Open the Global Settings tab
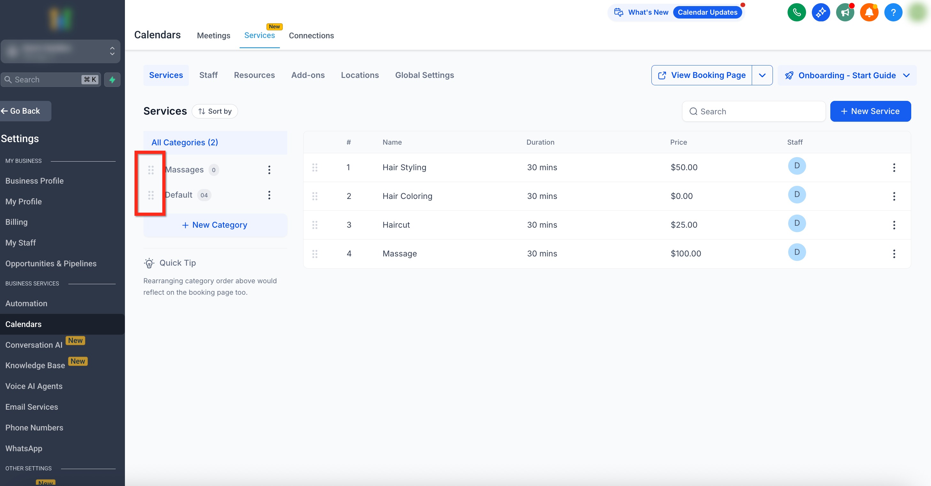The width and height of the screenshot is (931, 486). (x=424, y=75)
